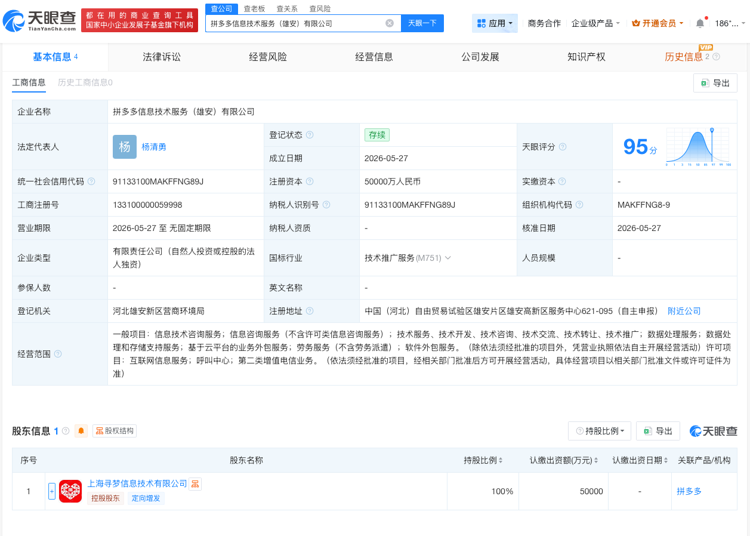Export shareholder info with 导出 button

click(x=658, y=431)
